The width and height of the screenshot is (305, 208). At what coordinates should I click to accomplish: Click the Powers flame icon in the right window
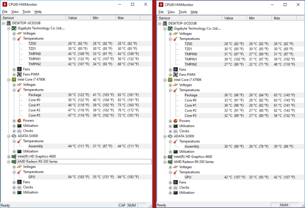click(x=175, y=121)
